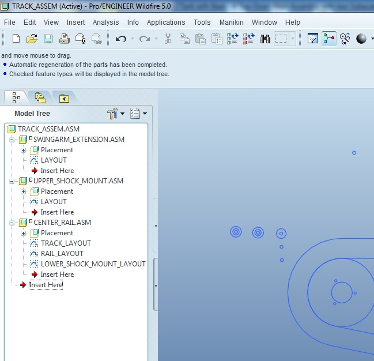Collapse the UPPER_SHOCK_MOUNT.ASM node

(x=12, y=182)
